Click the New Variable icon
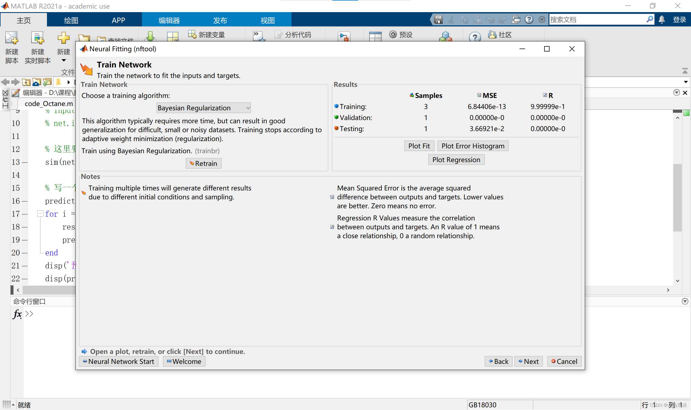 pyautogui.click(x=192, y=35)
